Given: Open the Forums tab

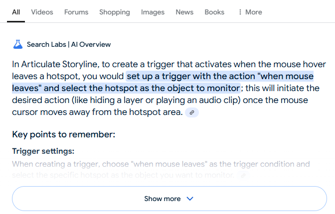Looking at the screenshot, I should (x=76, y=12).
